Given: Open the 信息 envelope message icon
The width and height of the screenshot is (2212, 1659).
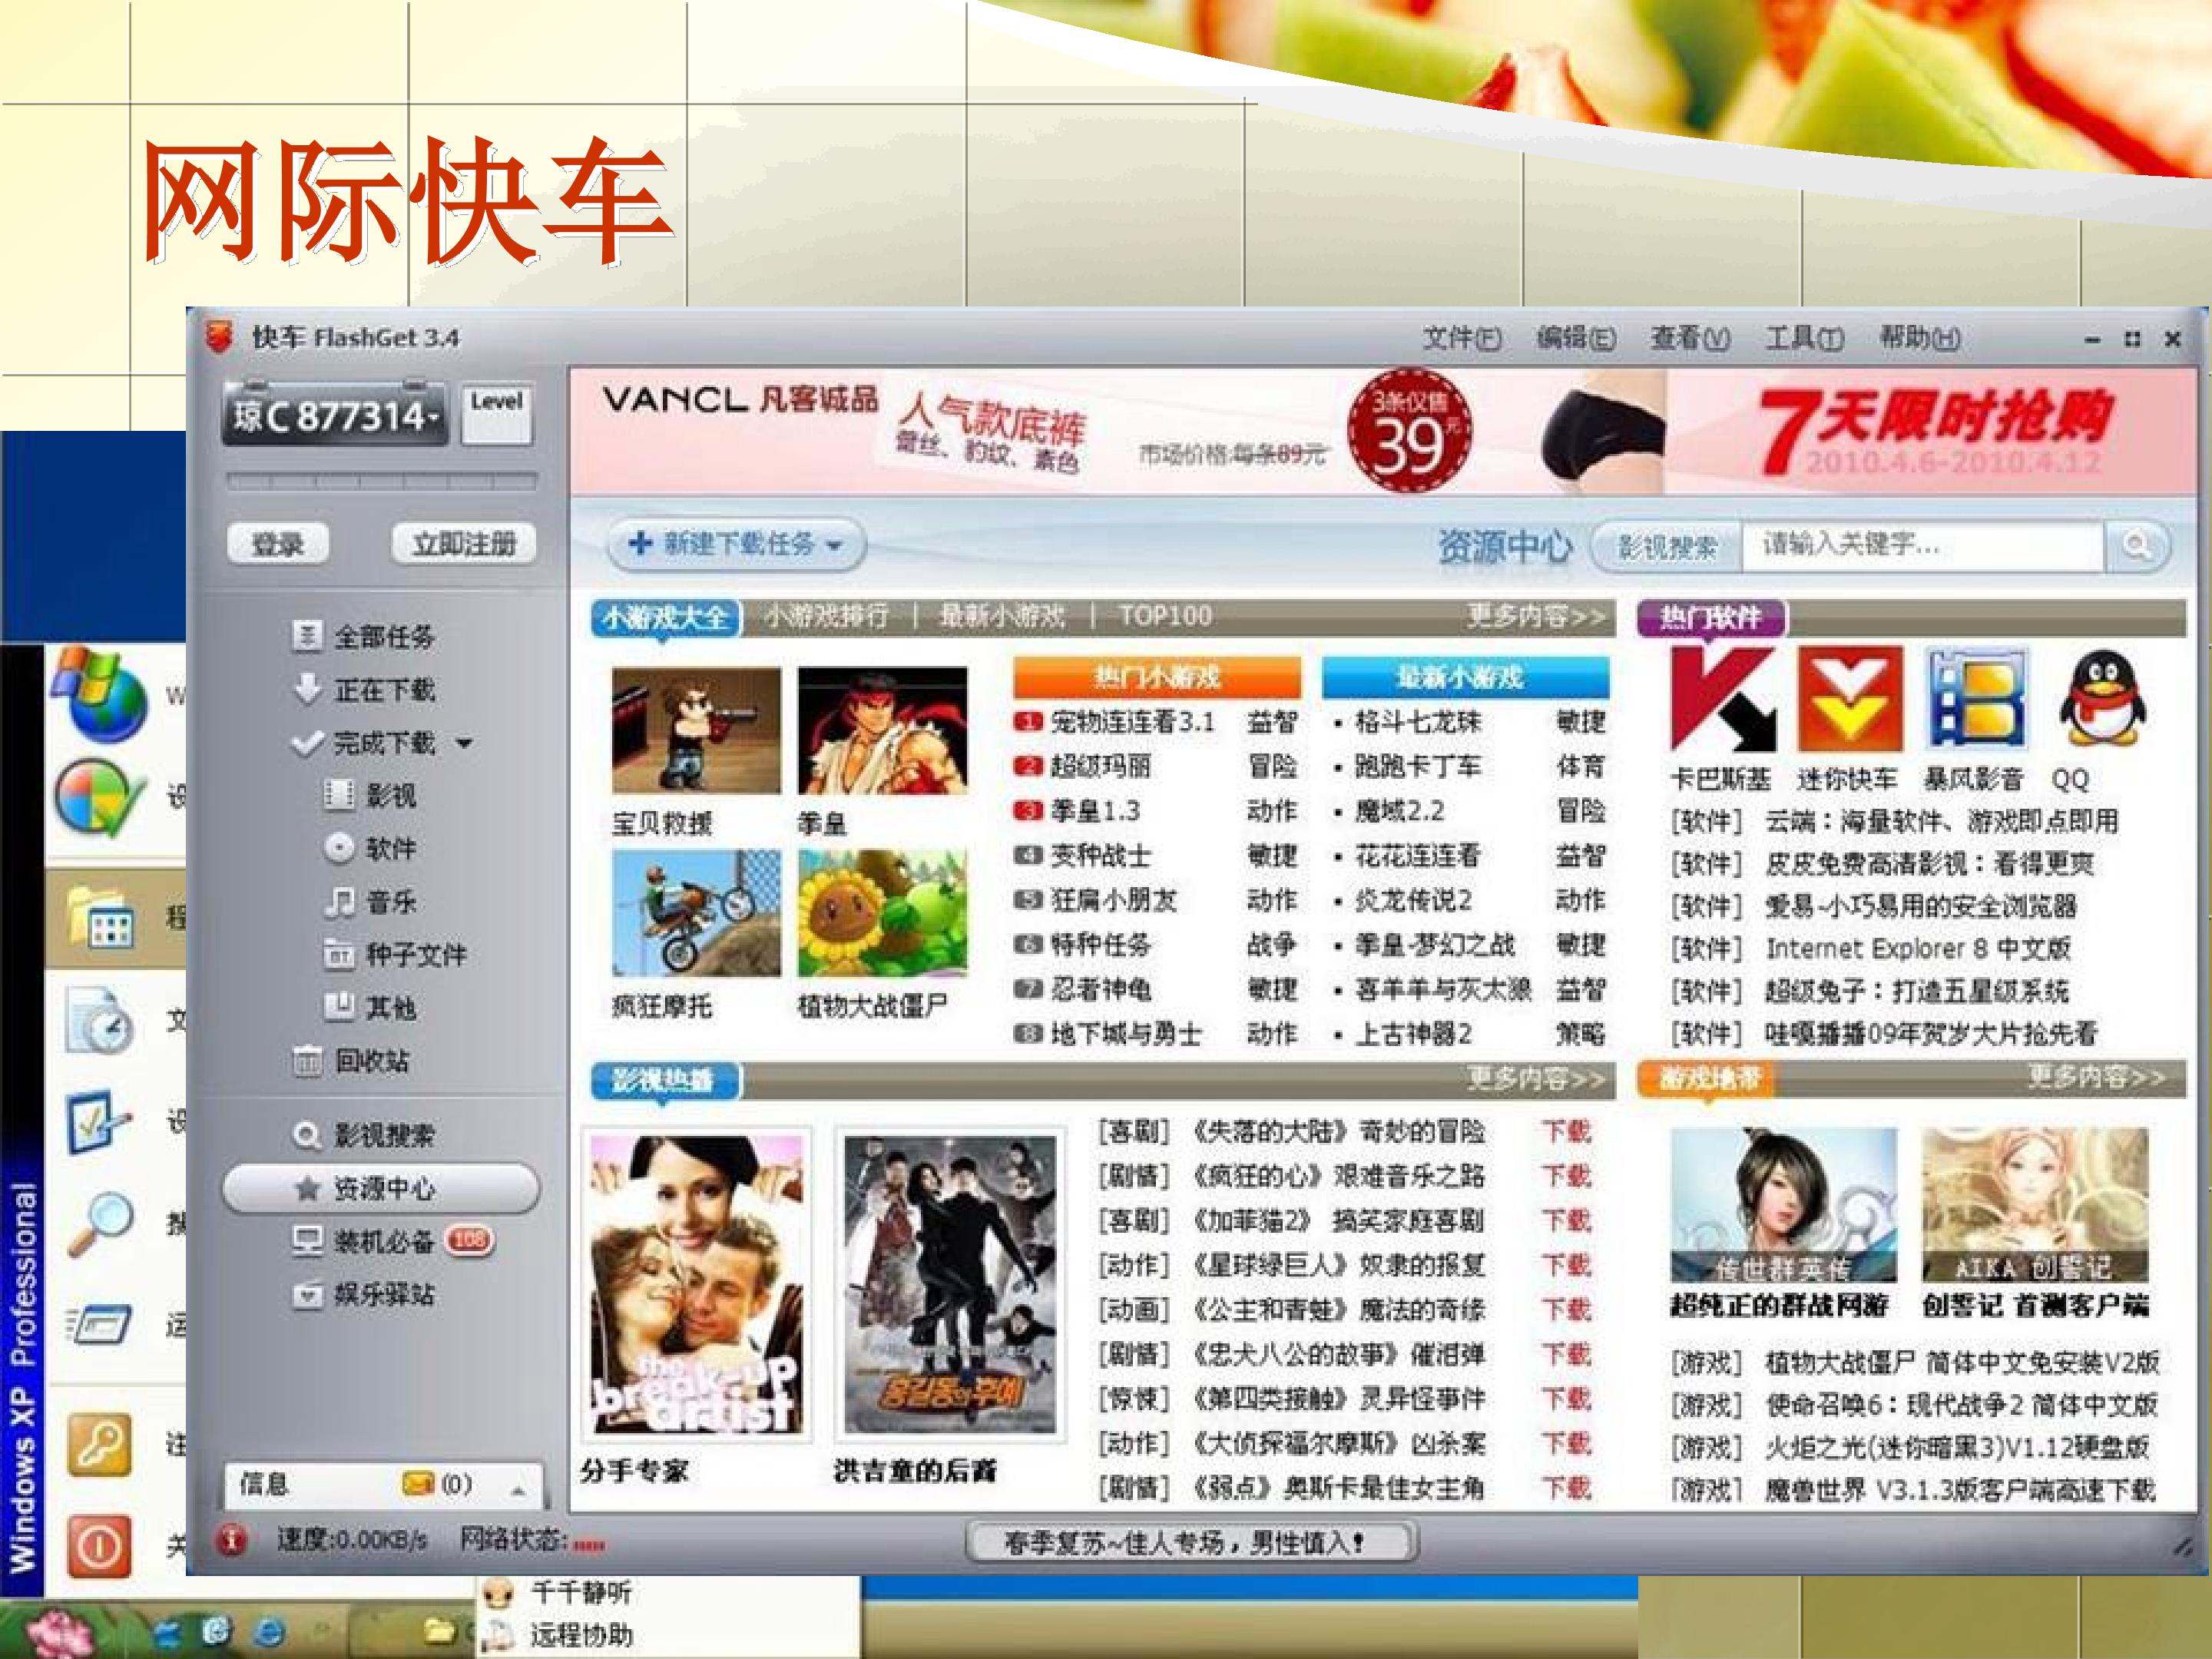Looking at the screenshot, I should click(417, 1484).
